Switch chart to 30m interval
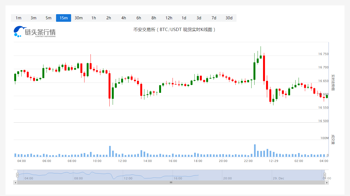 pos(78,18)
